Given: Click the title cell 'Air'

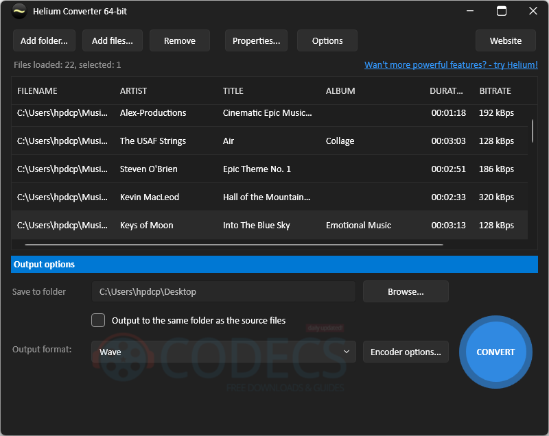Looking at the screenshot, I should (x=229, y=141).
